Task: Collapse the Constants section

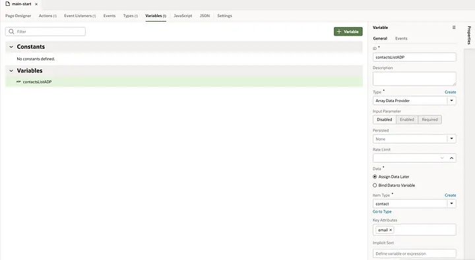Action: pyautogui.click(x=11, y=47)
